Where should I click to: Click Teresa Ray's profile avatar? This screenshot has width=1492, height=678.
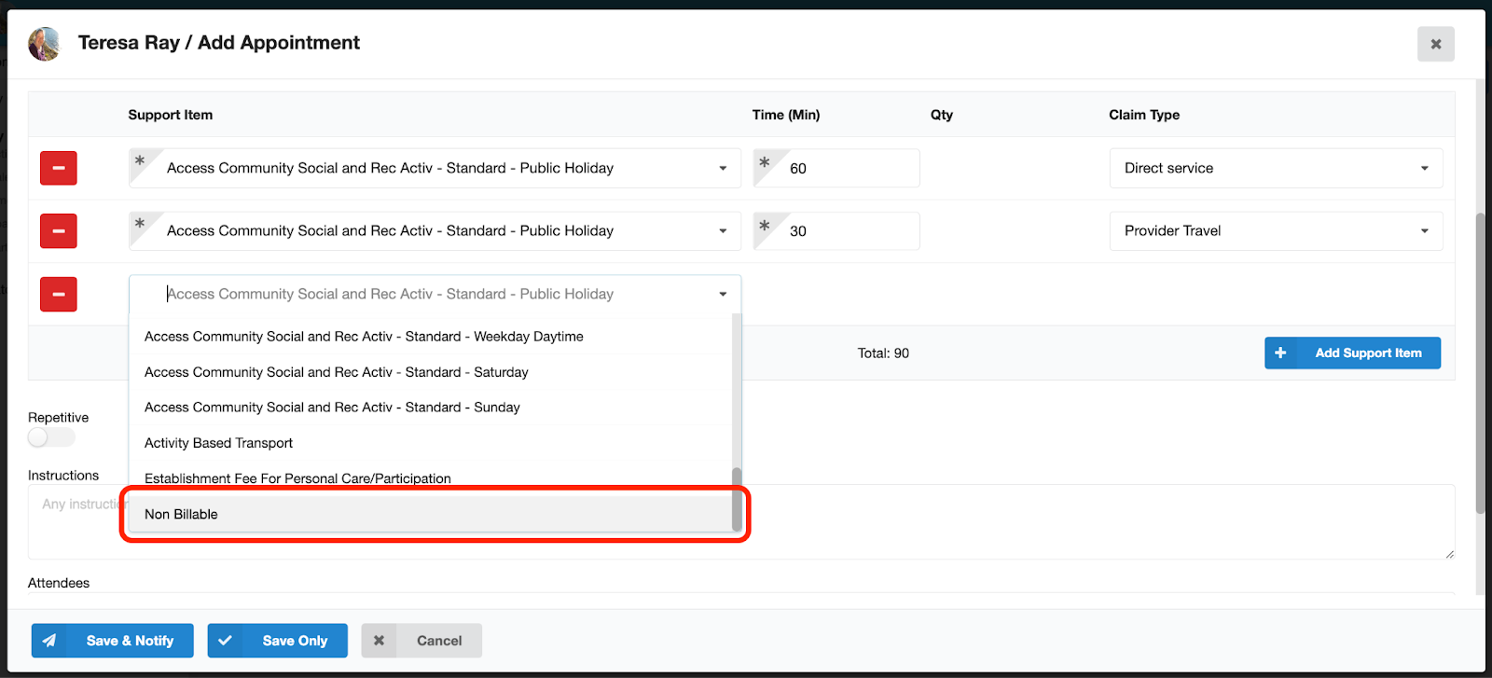(44, 44)
